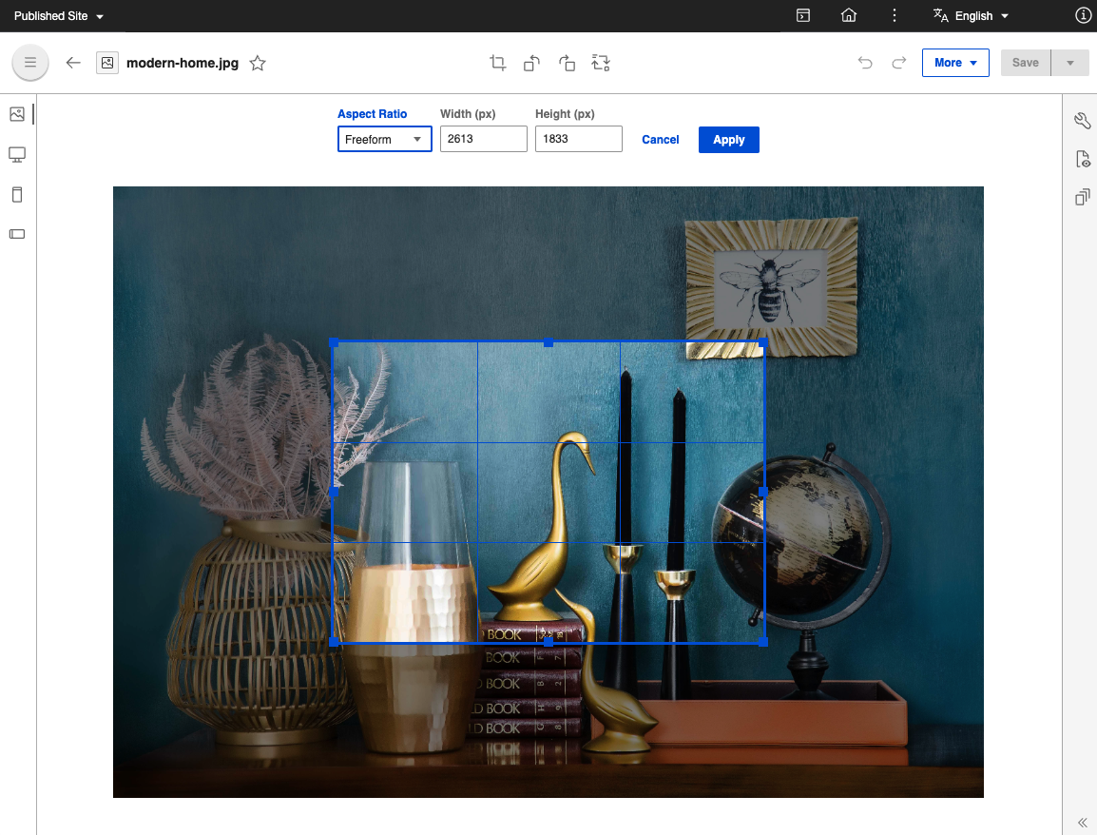Undo the last edit

pyautogui.click(x=865, y=63)
